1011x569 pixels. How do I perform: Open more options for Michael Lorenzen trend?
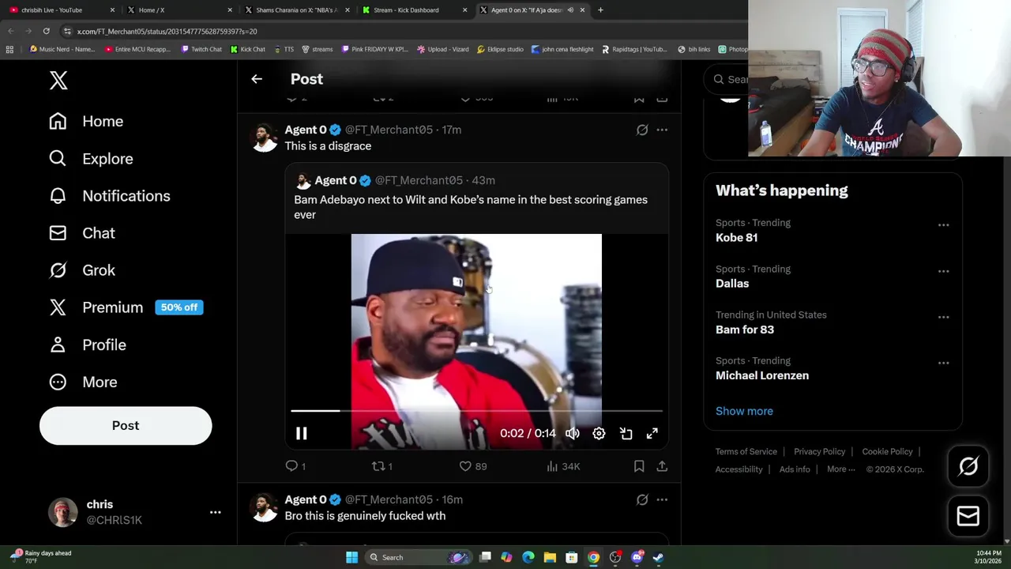click(943, 363)
